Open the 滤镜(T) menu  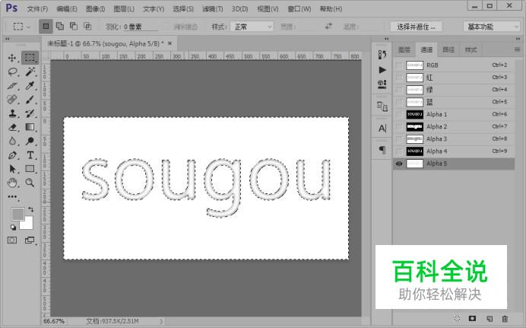pyautogui.click(x=212, y=9)
